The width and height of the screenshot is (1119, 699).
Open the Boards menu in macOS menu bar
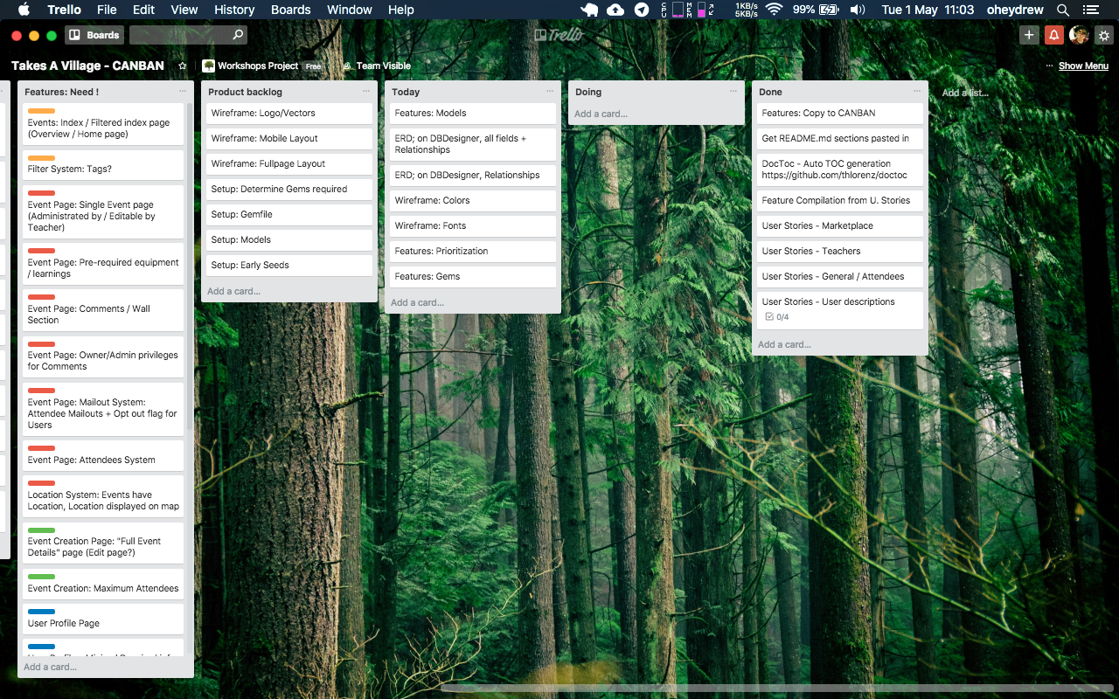point(291,10)
